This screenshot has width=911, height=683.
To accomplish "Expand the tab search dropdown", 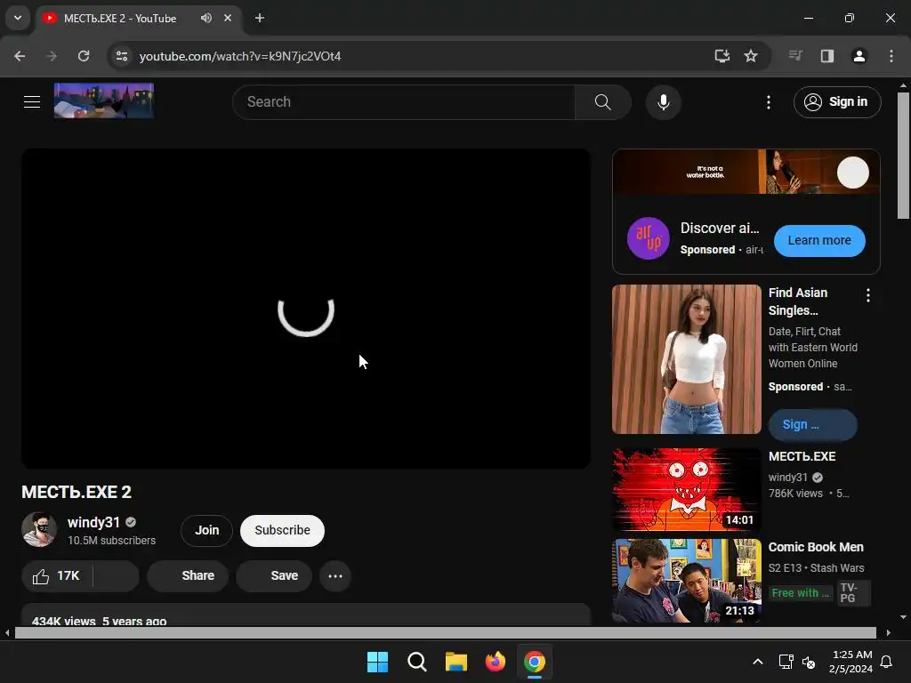I will point(18,18).
